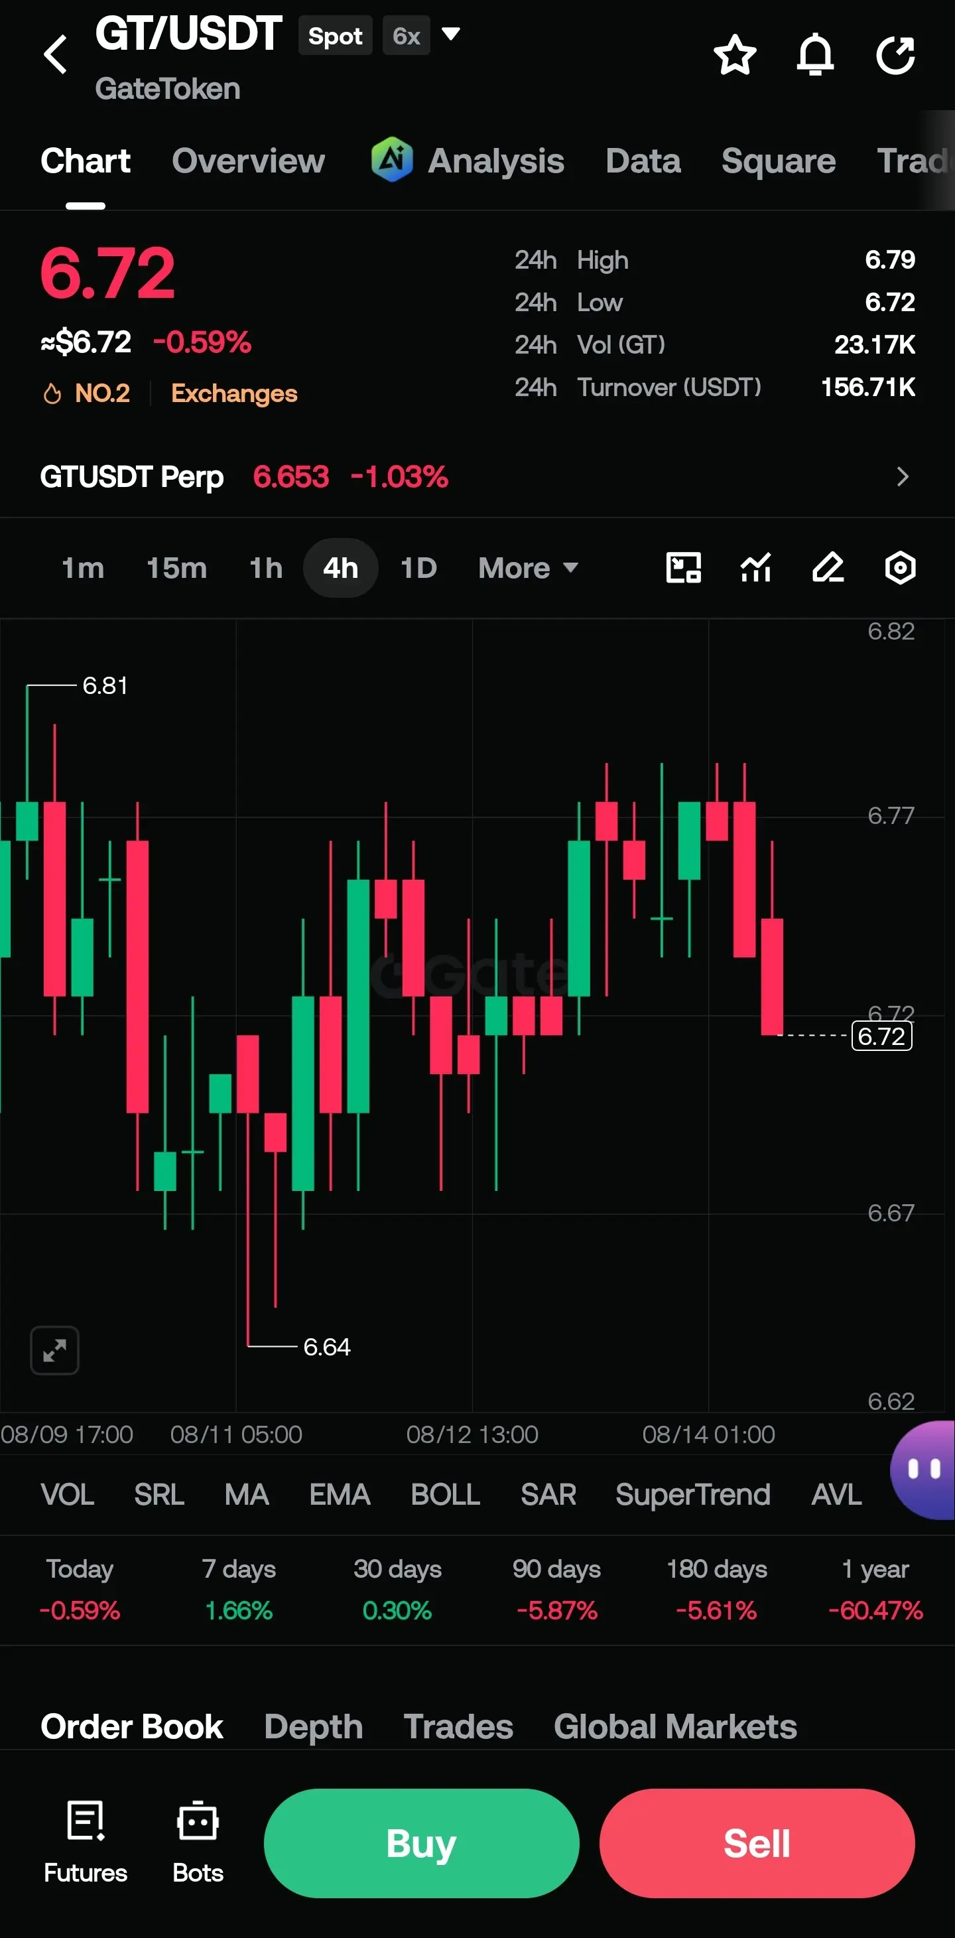Tap the 24h Low value 6.72

(890, 303)
